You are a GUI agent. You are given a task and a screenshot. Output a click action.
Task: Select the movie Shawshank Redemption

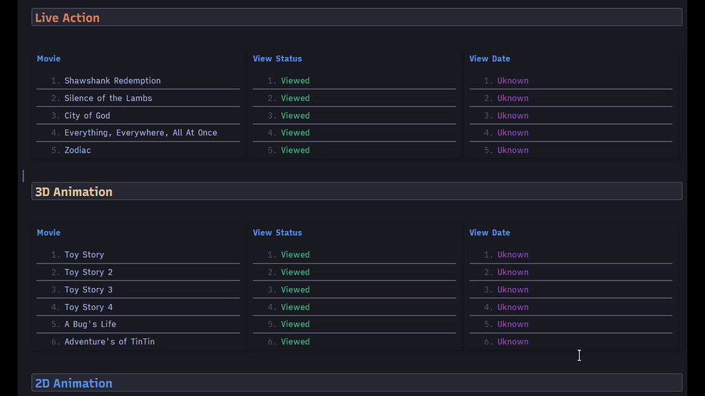112,80
